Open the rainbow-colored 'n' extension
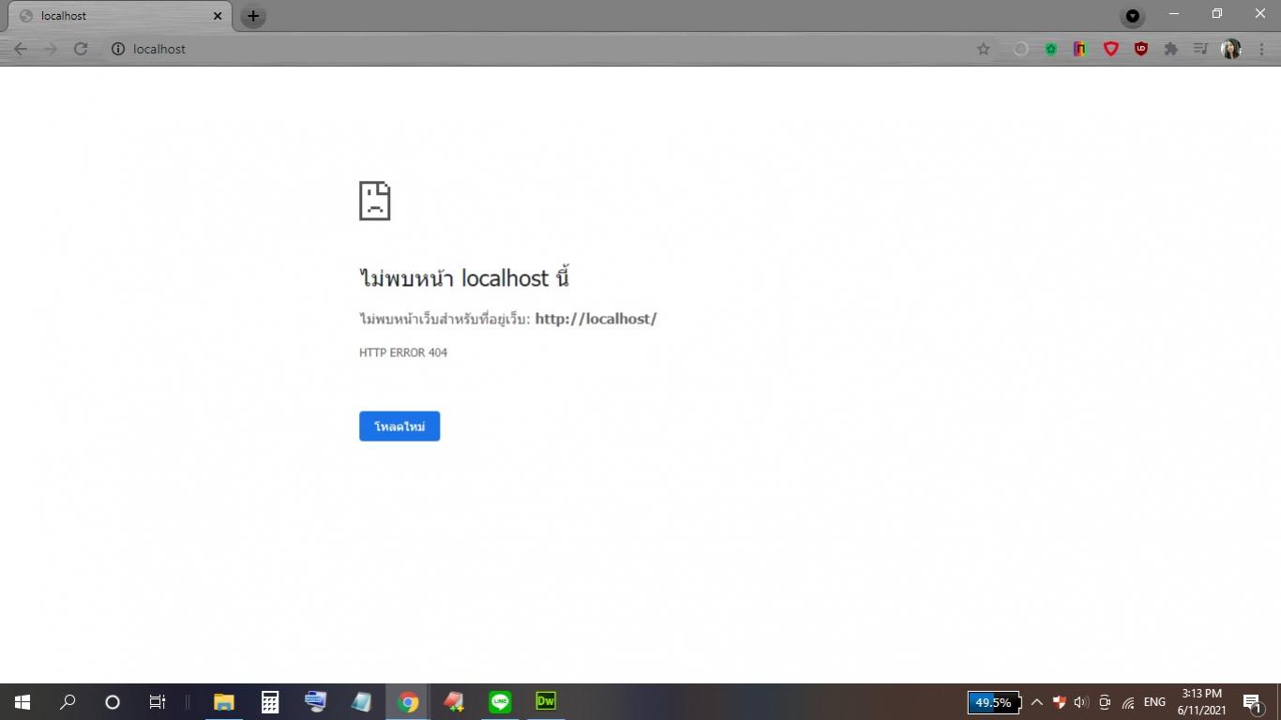The width and height of the screenshot is (1281, 720). click(x=1080, y=49)
